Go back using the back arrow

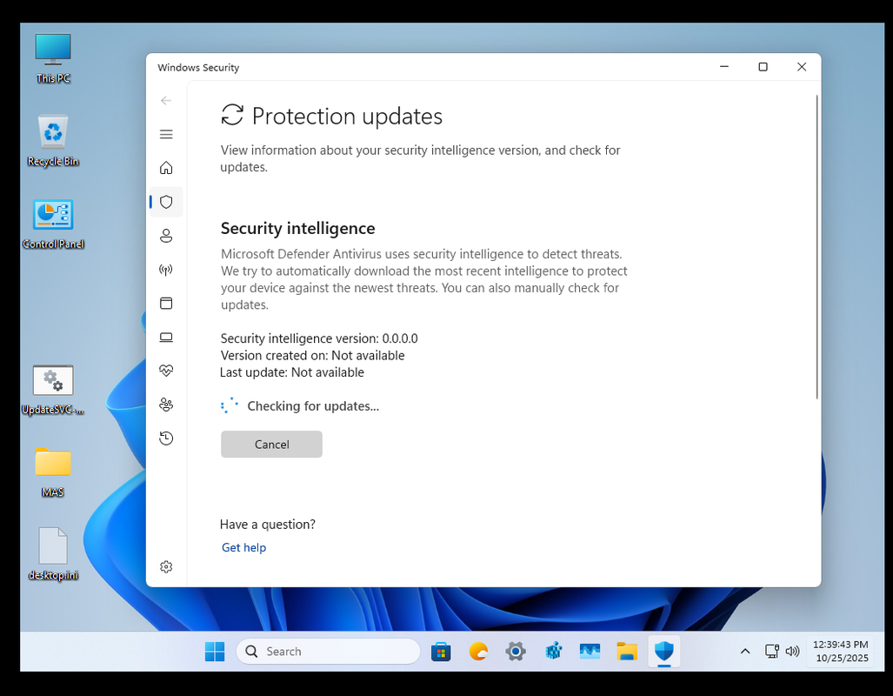[x=166, y=100]
